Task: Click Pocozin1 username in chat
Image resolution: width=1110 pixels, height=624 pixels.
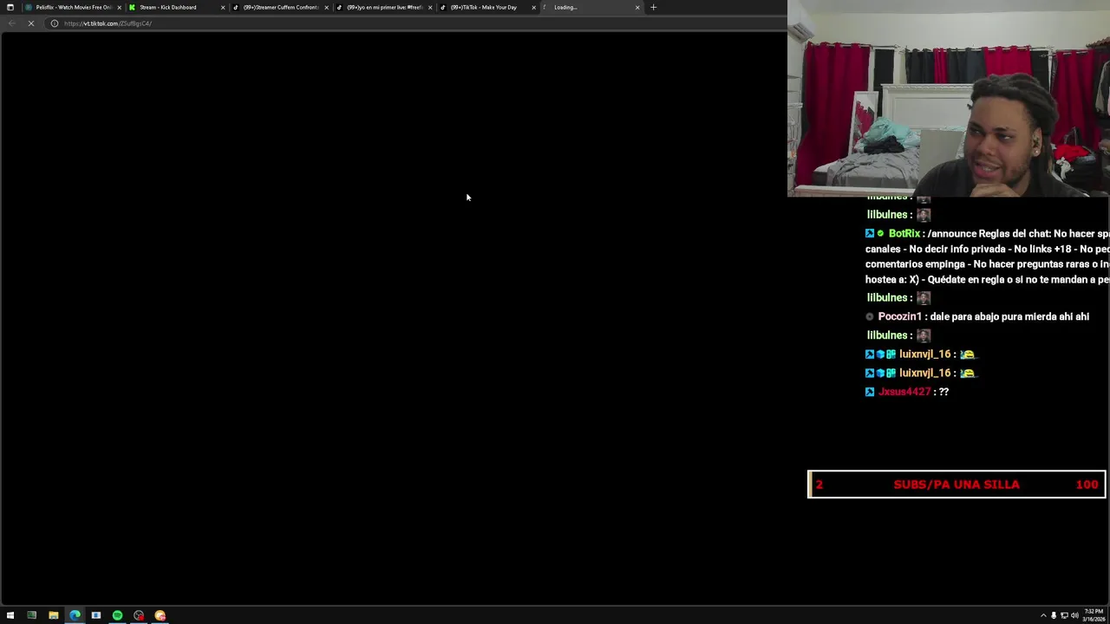Action: (899, 317)
